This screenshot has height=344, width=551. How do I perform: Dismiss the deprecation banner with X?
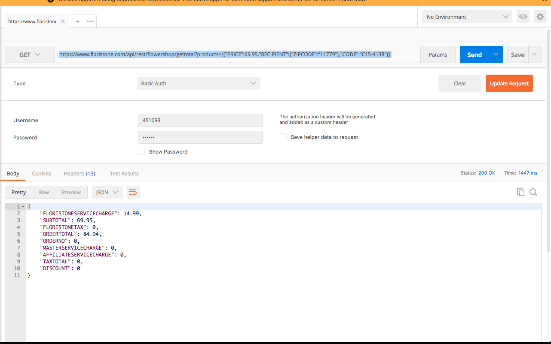click(544, 1)
